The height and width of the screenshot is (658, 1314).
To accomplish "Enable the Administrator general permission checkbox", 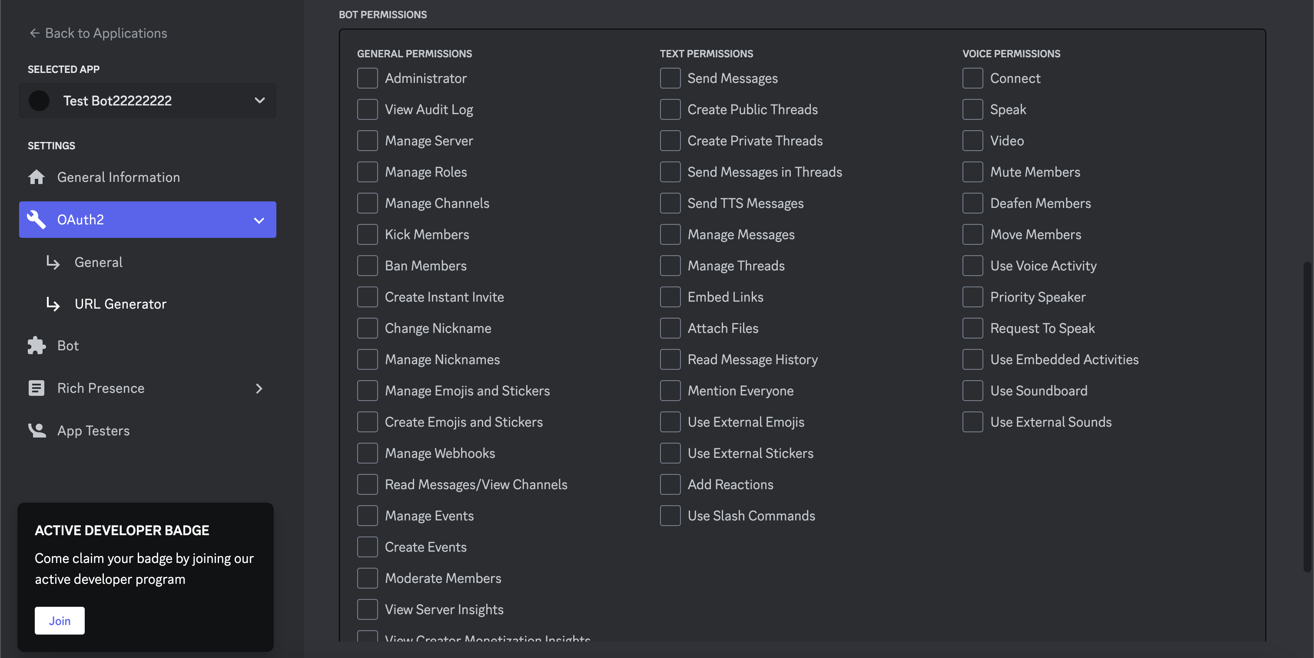I will 367,77.
